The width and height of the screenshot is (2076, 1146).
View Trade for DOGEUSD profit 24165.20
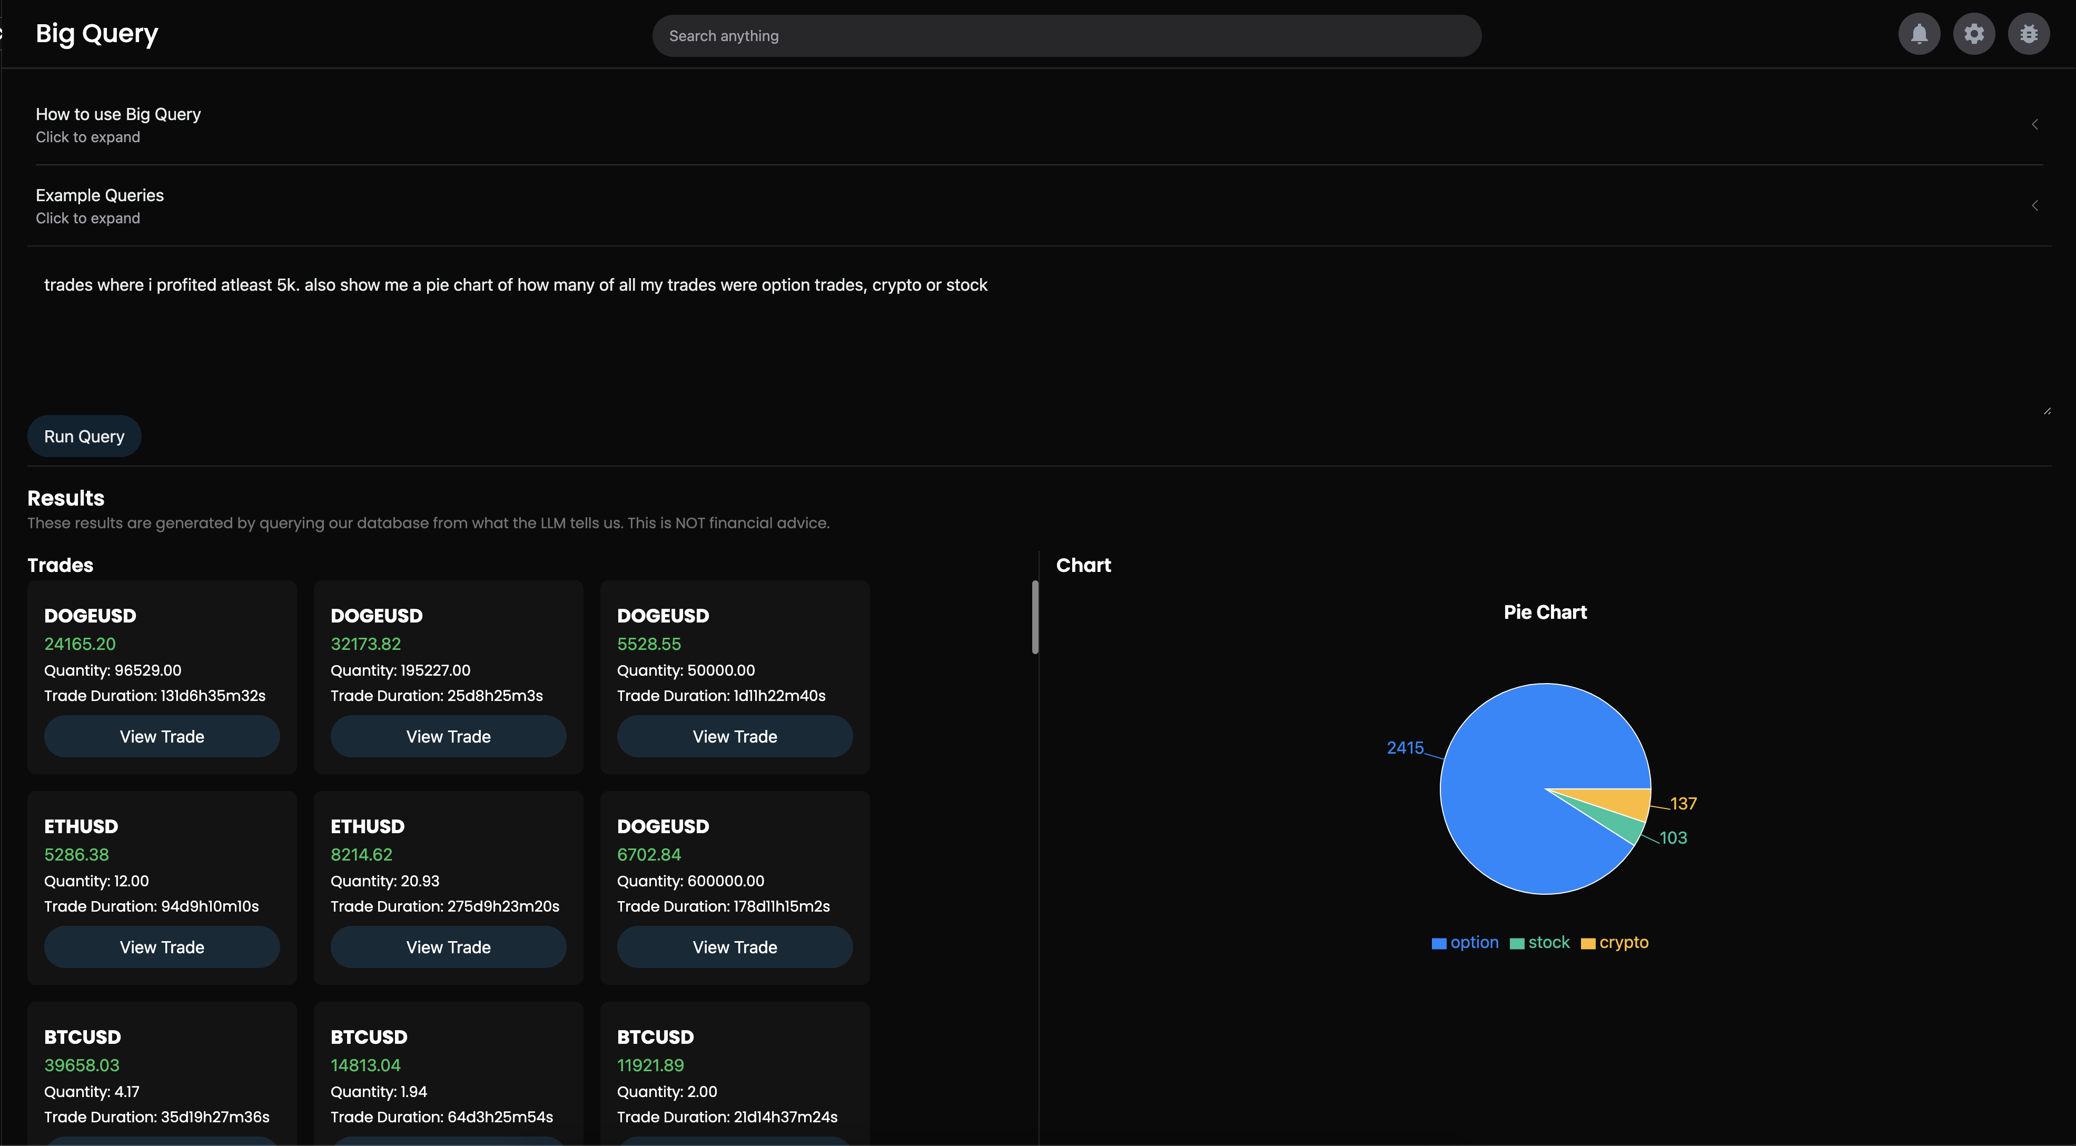161,736
